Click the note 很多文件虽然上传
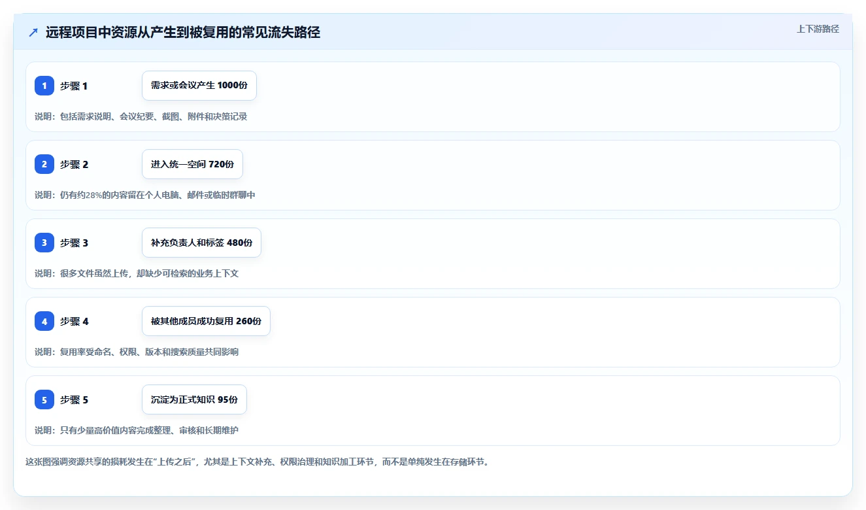The image size is (866, 510). coord(137,273)
